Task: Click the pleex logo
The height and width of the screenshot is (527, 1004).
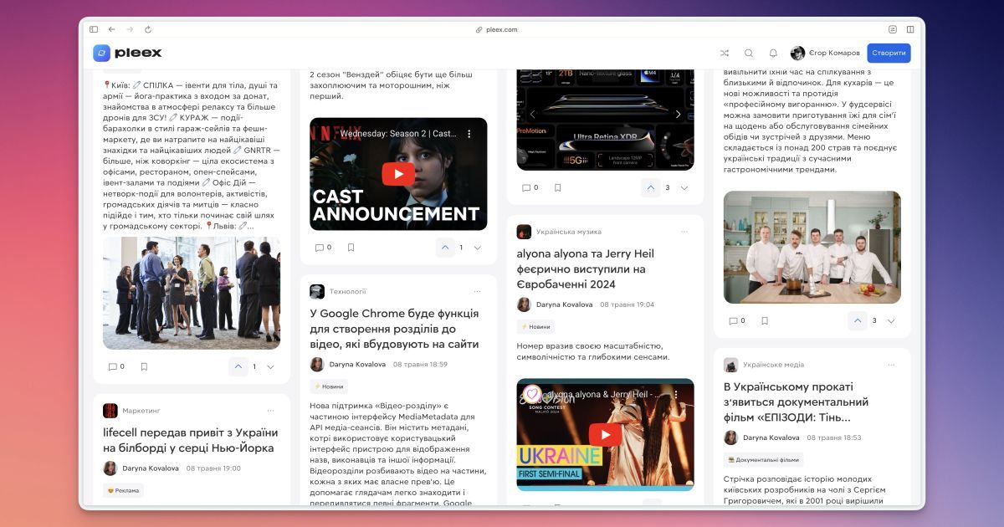Action: pos(127,53)
